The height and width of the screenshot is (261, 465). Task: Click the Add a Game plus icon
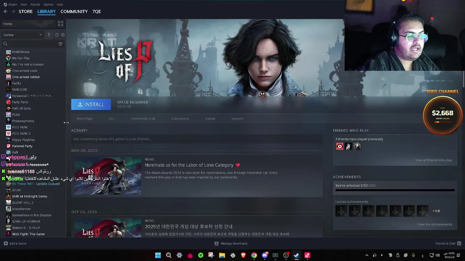(5, 244)
